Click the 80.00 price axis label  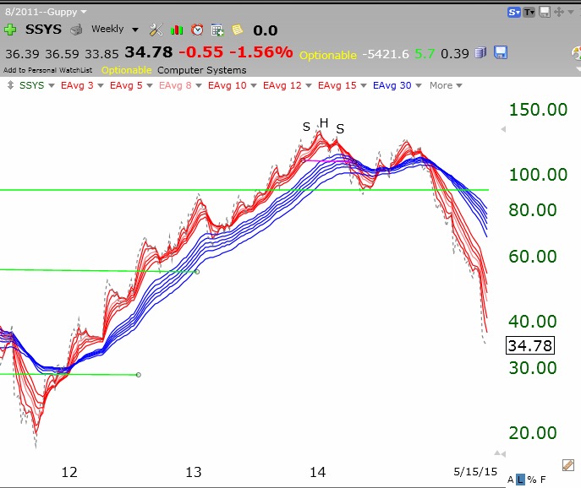pyautogui.click(x=533, y=210)
